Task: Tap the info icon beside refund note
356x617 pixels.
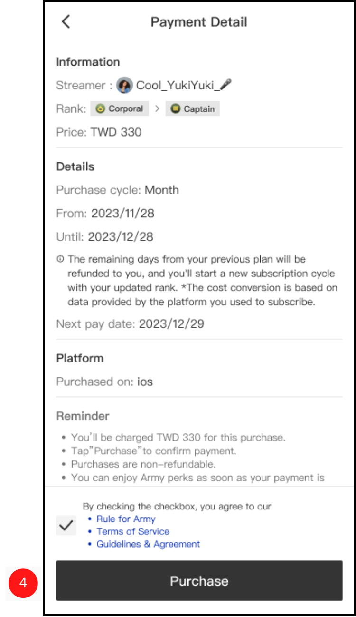Action: click(60, 259)
